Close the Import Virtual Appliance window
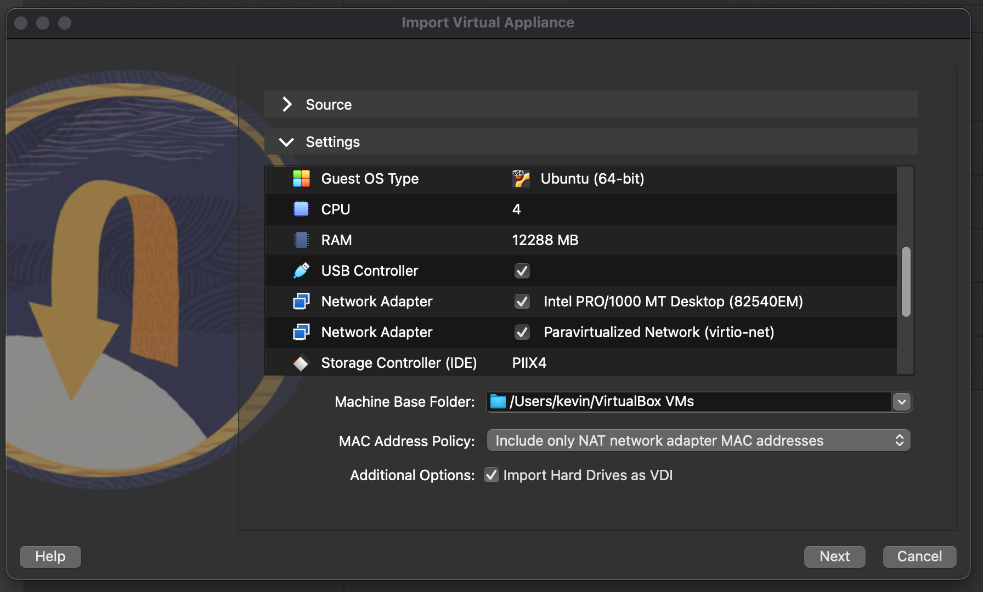Viewport: 983px width, 592px height. [x=21, y=23]
